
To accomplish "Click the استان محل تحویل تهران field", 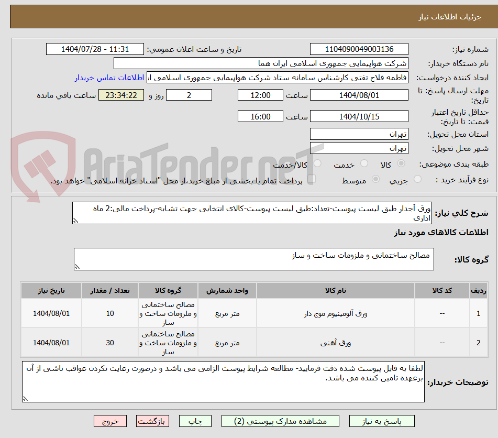I will (359, 134).
